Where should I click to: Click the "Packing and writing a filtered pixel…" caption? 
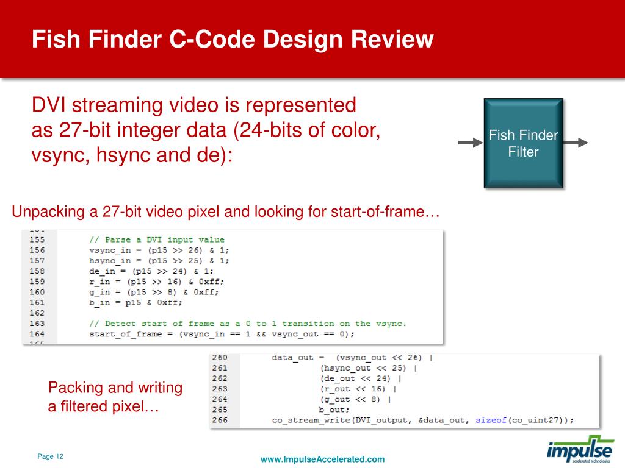(115, 397)
